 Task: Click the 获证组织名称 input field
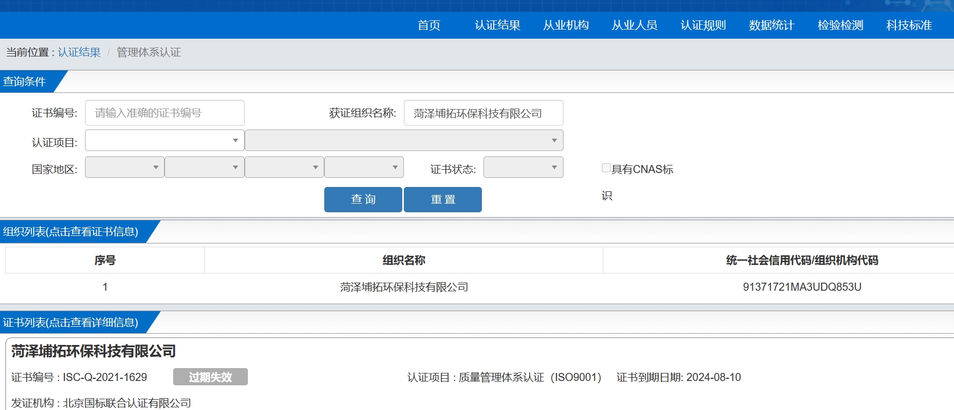[x=483, y=113]
